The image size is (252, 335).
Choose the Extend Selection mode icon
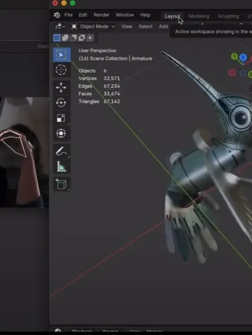click(65, 38)
